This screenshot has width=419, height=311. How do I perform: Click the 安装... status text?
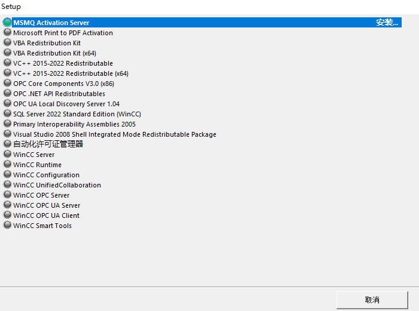point(387,23)
